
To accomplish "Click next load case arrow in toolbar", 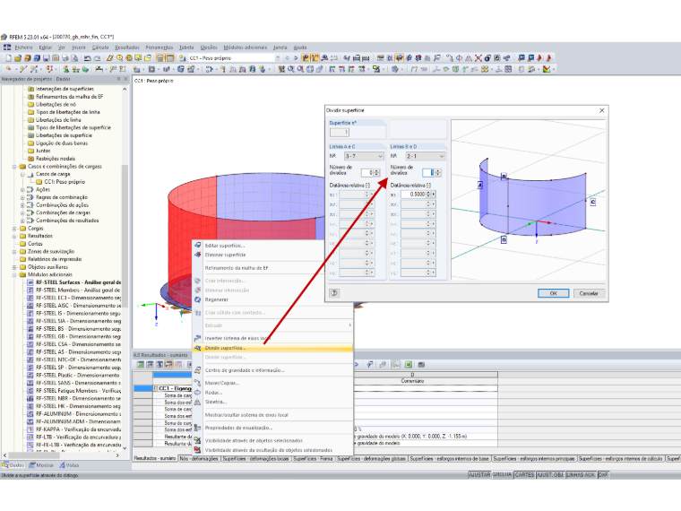I will coord(296,57).
